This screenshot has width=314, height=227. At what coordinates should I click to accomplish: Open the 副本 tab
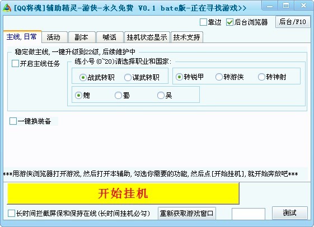[82, 37]
